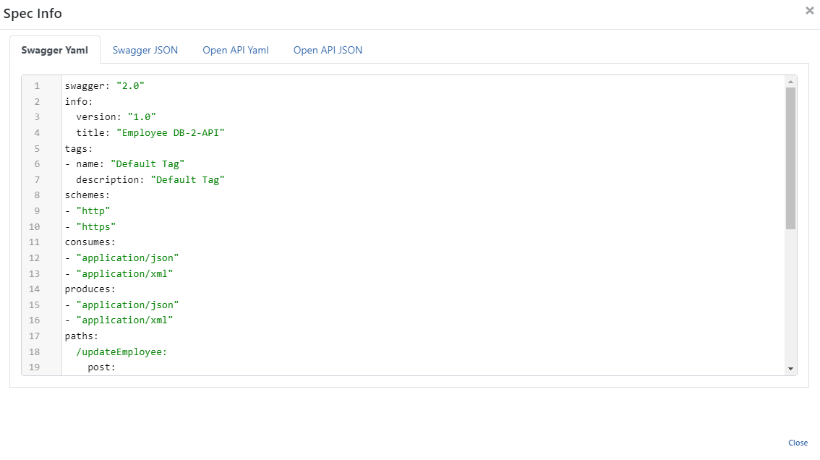
Task: Place cursor on the swagger "2.0" value
Action: point(130,86)
